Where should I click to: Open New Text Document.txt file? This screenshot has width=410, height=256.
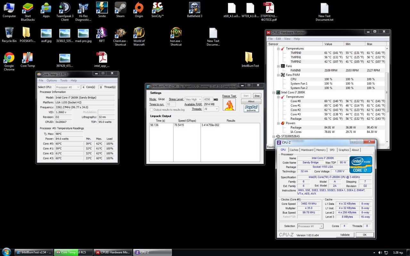click(324, 12)
